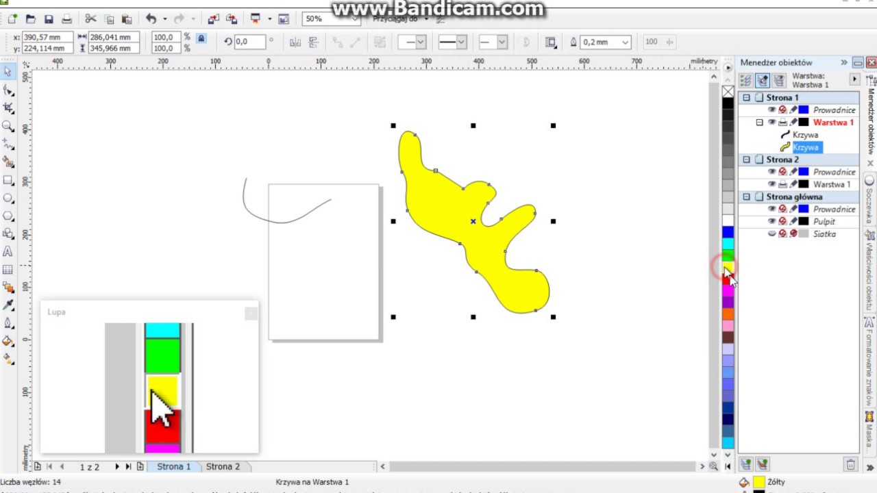Click the Save floppy disk icon
Screen dimensions: 877x493
click(49, 19)
